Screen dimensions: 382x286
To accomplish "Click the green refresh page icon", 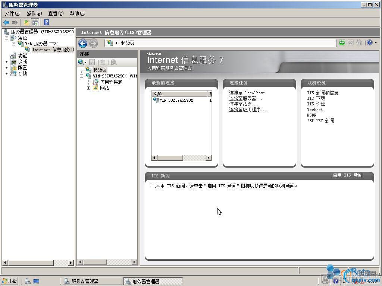I will (x=342, y=42).
